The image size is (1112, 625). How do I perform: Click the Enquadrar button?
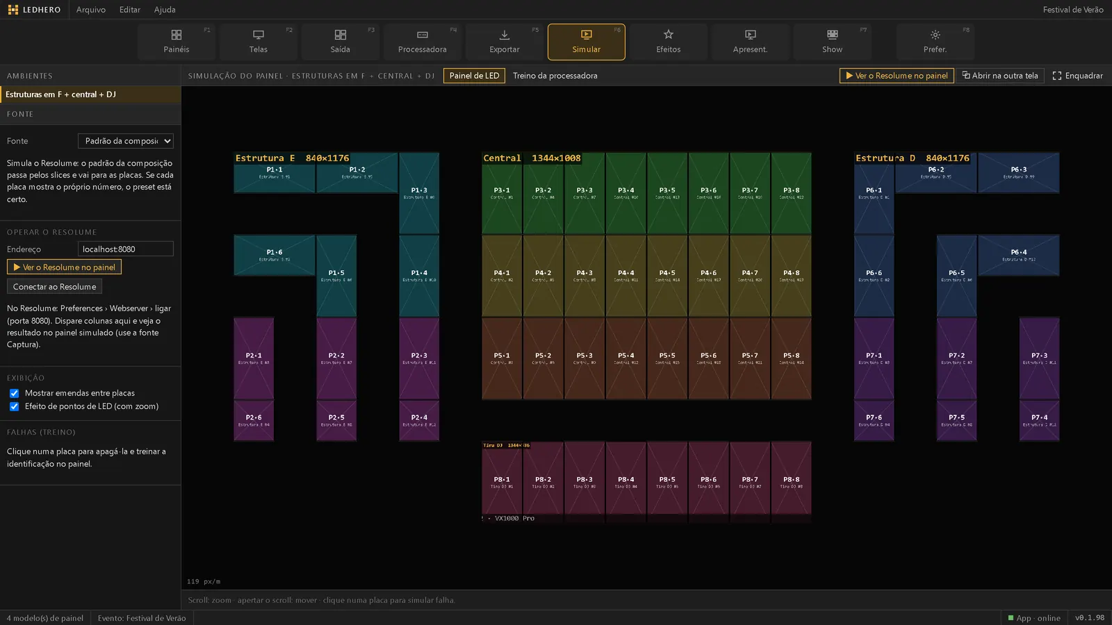click(x=1078, y=76)
